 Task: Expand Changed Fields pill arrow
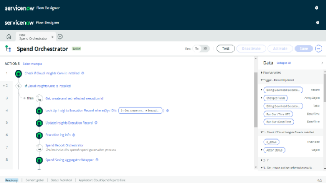click(262, 98)
